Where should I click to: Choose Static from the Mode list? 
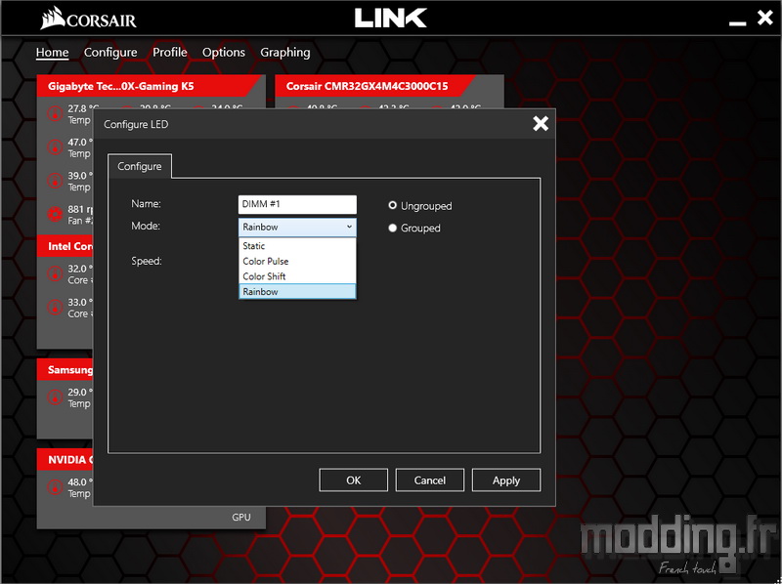[297, 246]
